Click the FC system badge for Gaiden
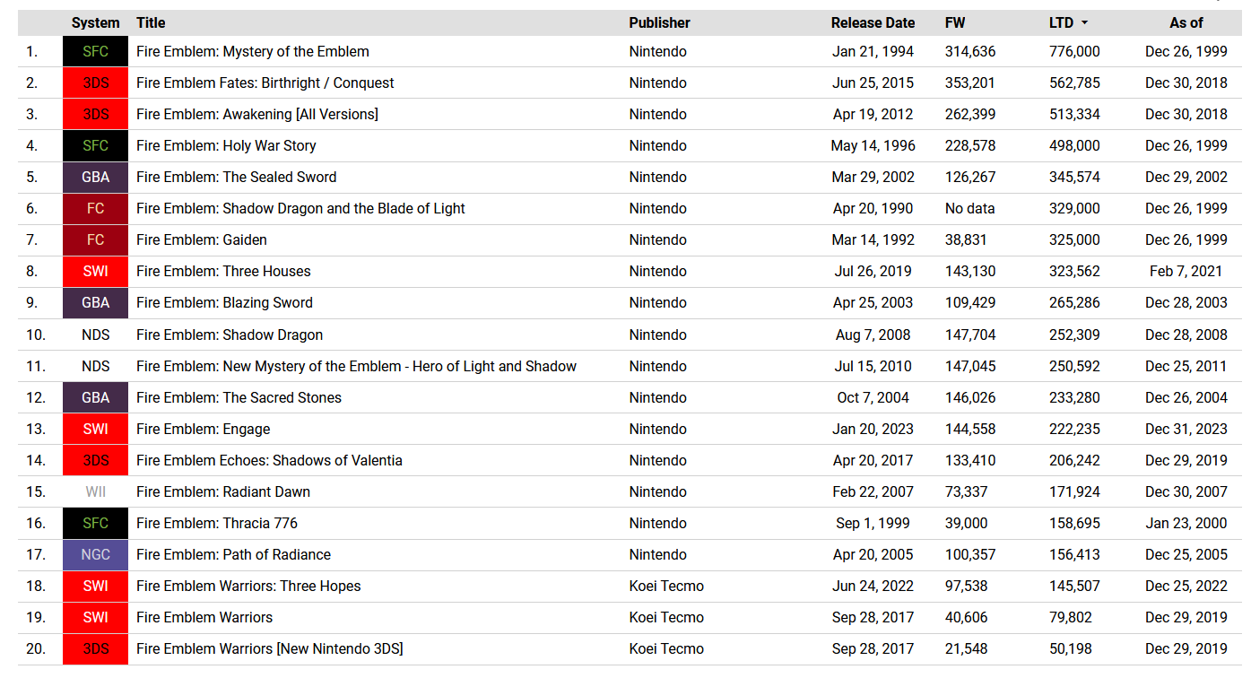This screenshot has height=678, width=1251. (x=95, y=240)
